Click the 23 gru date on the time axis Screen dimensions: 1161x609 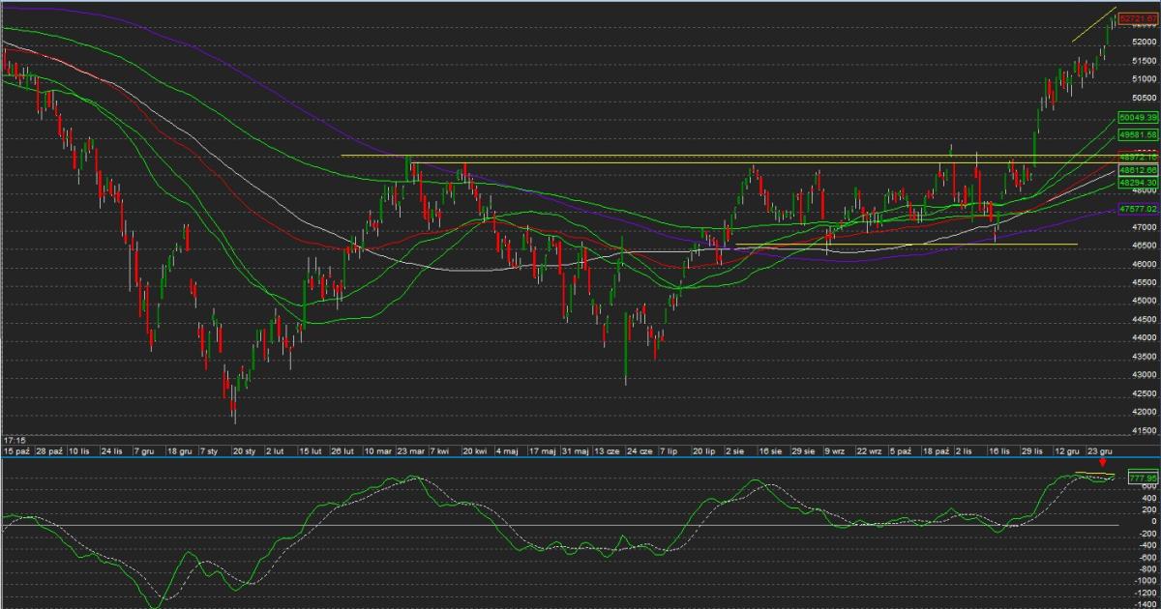pyautogui.click(x=1098, y=451)
